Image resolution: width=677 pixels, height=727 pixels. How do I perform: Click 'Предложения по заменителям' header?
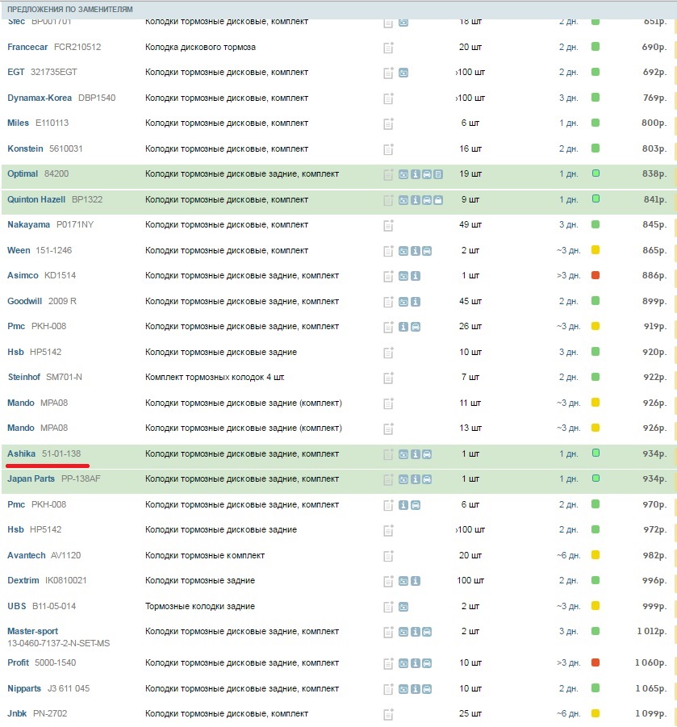[x=70, y=9]
